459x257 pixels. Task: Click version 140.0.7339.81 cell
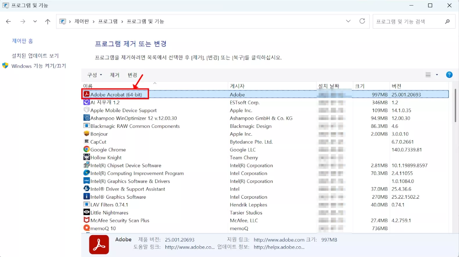pyautogui.click(x=406, y=150)
